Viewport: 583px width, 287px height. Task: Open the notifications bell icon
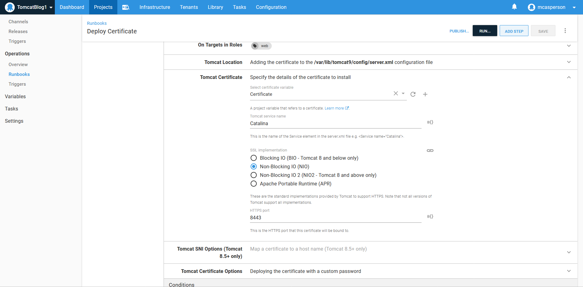coord(514,7)
